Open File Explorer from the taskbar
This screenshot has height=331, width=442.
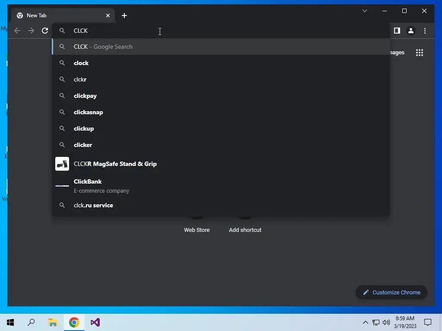(53, 322)
